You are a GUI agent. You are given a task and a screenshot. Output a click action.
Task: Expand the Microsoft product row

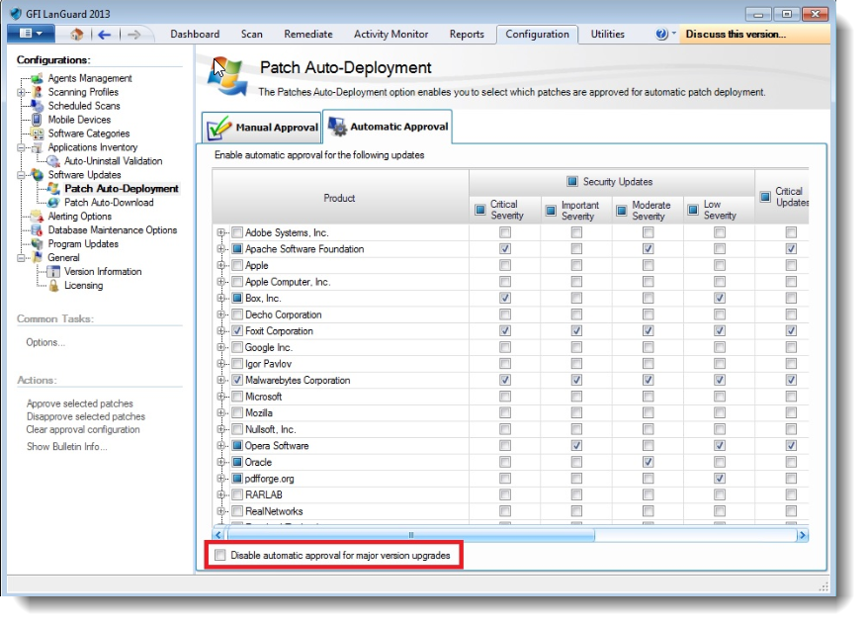(221, 397)
